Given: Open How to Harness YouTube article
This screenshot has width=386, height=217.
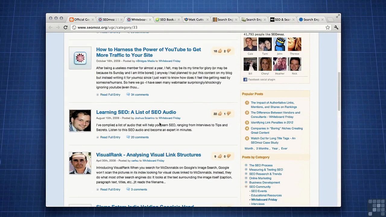Looking at the screenshot, I should pyautogui.click(x=148, y=52).
